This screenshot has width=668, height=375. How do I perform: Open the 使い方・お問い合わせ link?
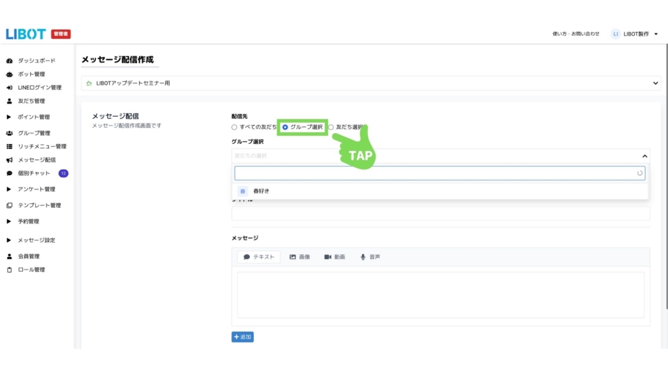click(x=575, y=34)
